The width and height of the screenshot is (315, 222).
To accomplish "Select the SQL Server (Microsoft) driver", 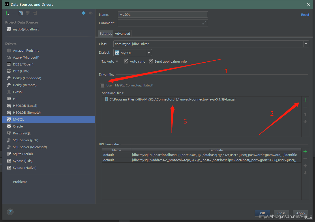I will [x=49, y=147].
